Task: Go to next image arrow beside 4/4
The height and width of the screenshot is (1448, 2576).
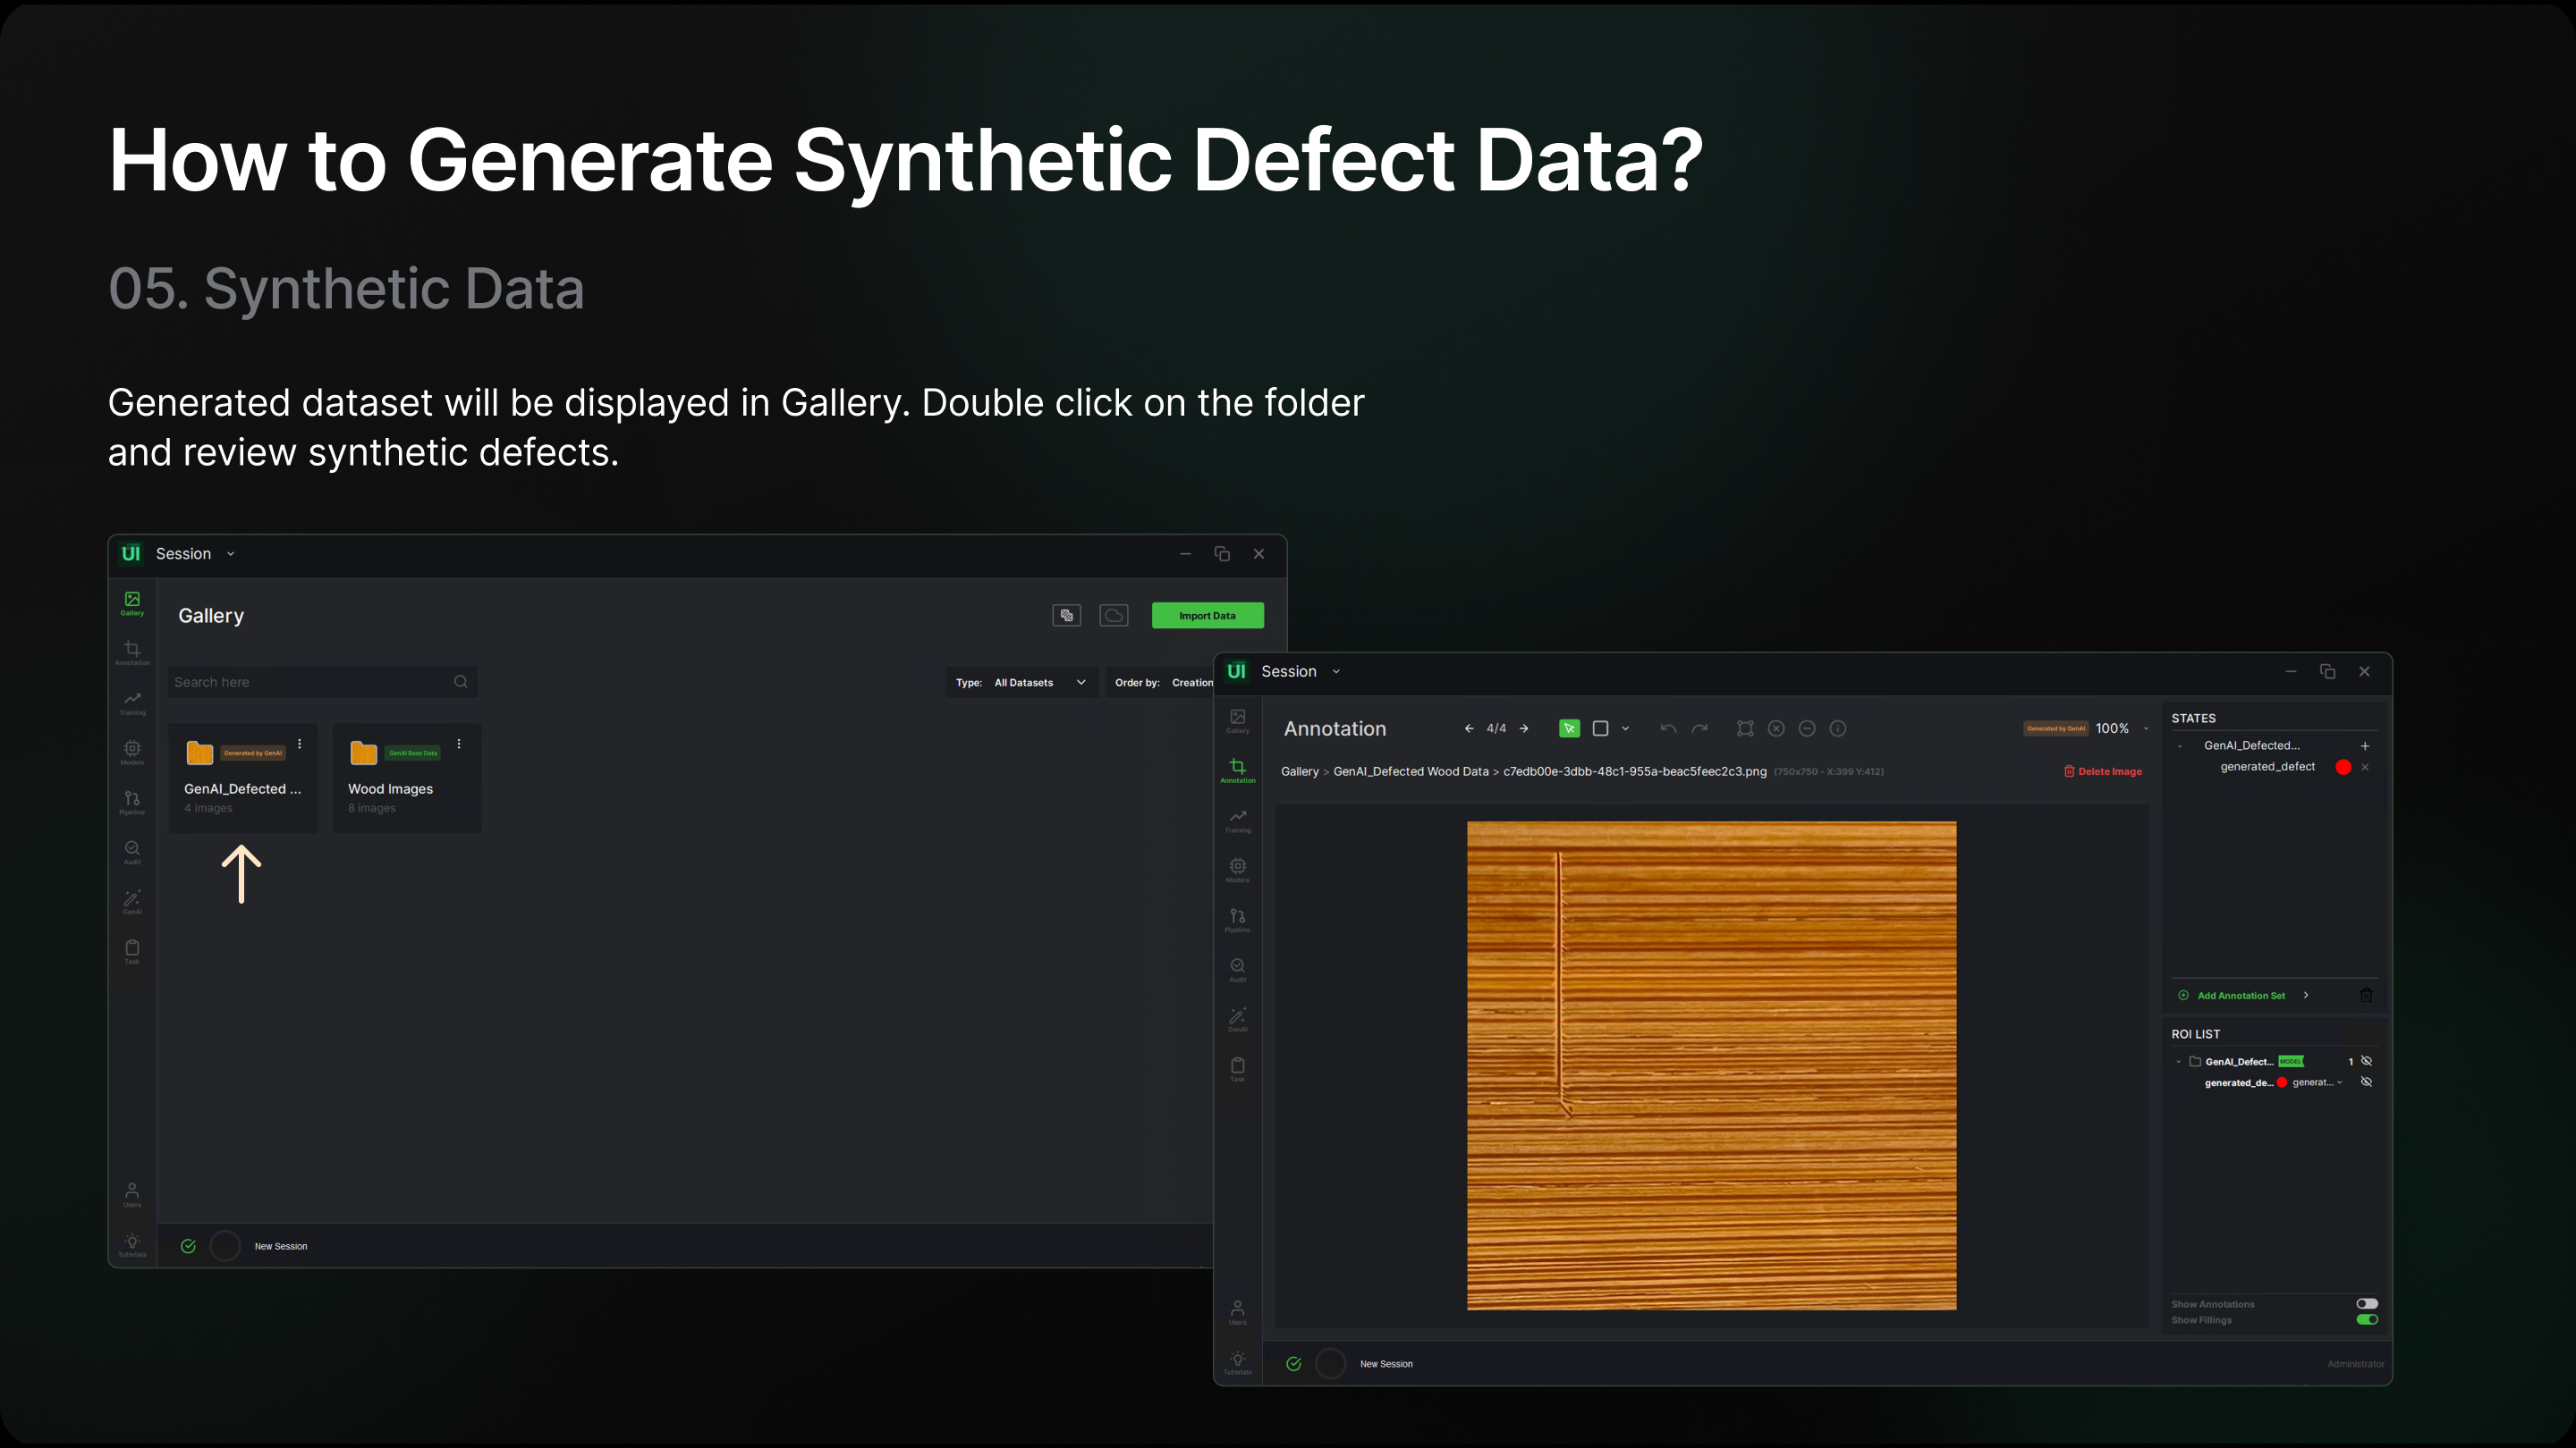Action: tap(1524, 728)
